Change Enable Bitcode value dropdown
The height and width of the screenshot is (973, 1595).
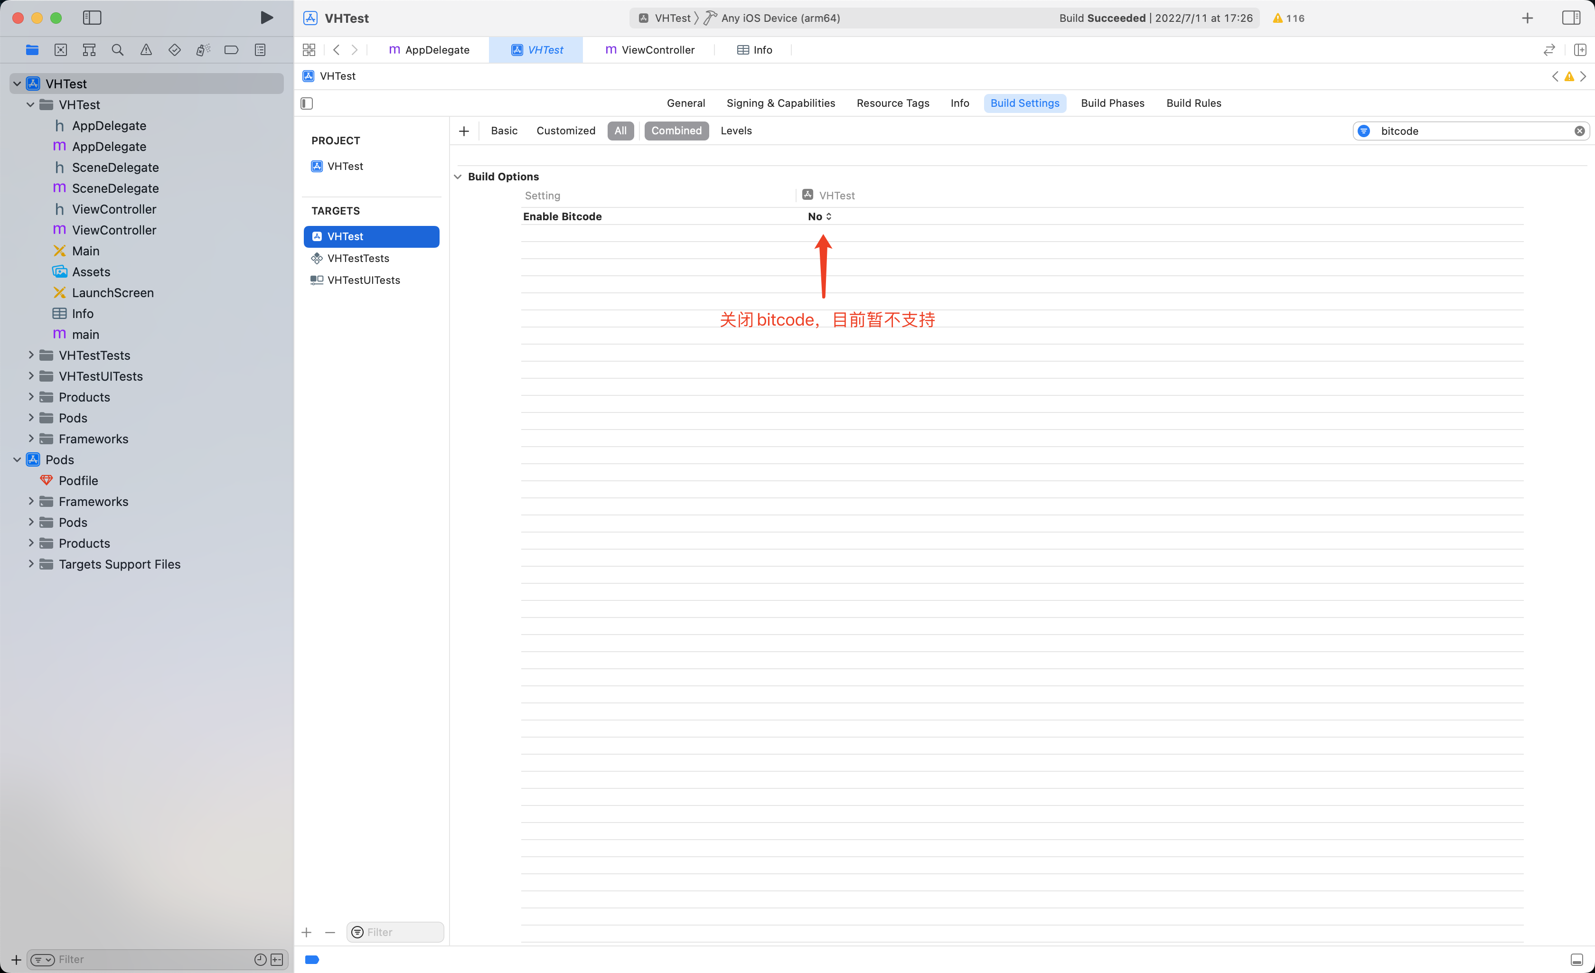tap(819, 216)
